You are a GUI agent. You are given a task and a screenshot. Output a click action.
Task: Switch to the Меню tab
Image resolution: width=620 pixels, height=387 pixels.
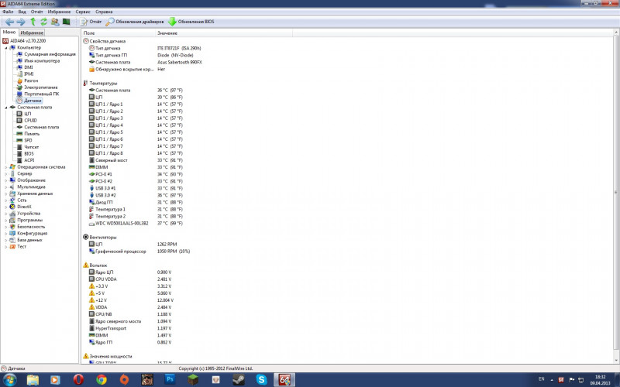coord(9,33)
